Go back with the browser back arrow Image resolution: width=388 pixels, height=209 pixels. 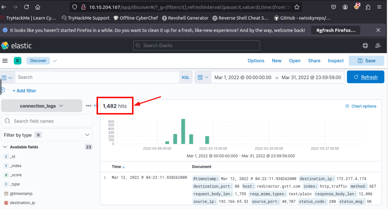[x=4, y=7]
